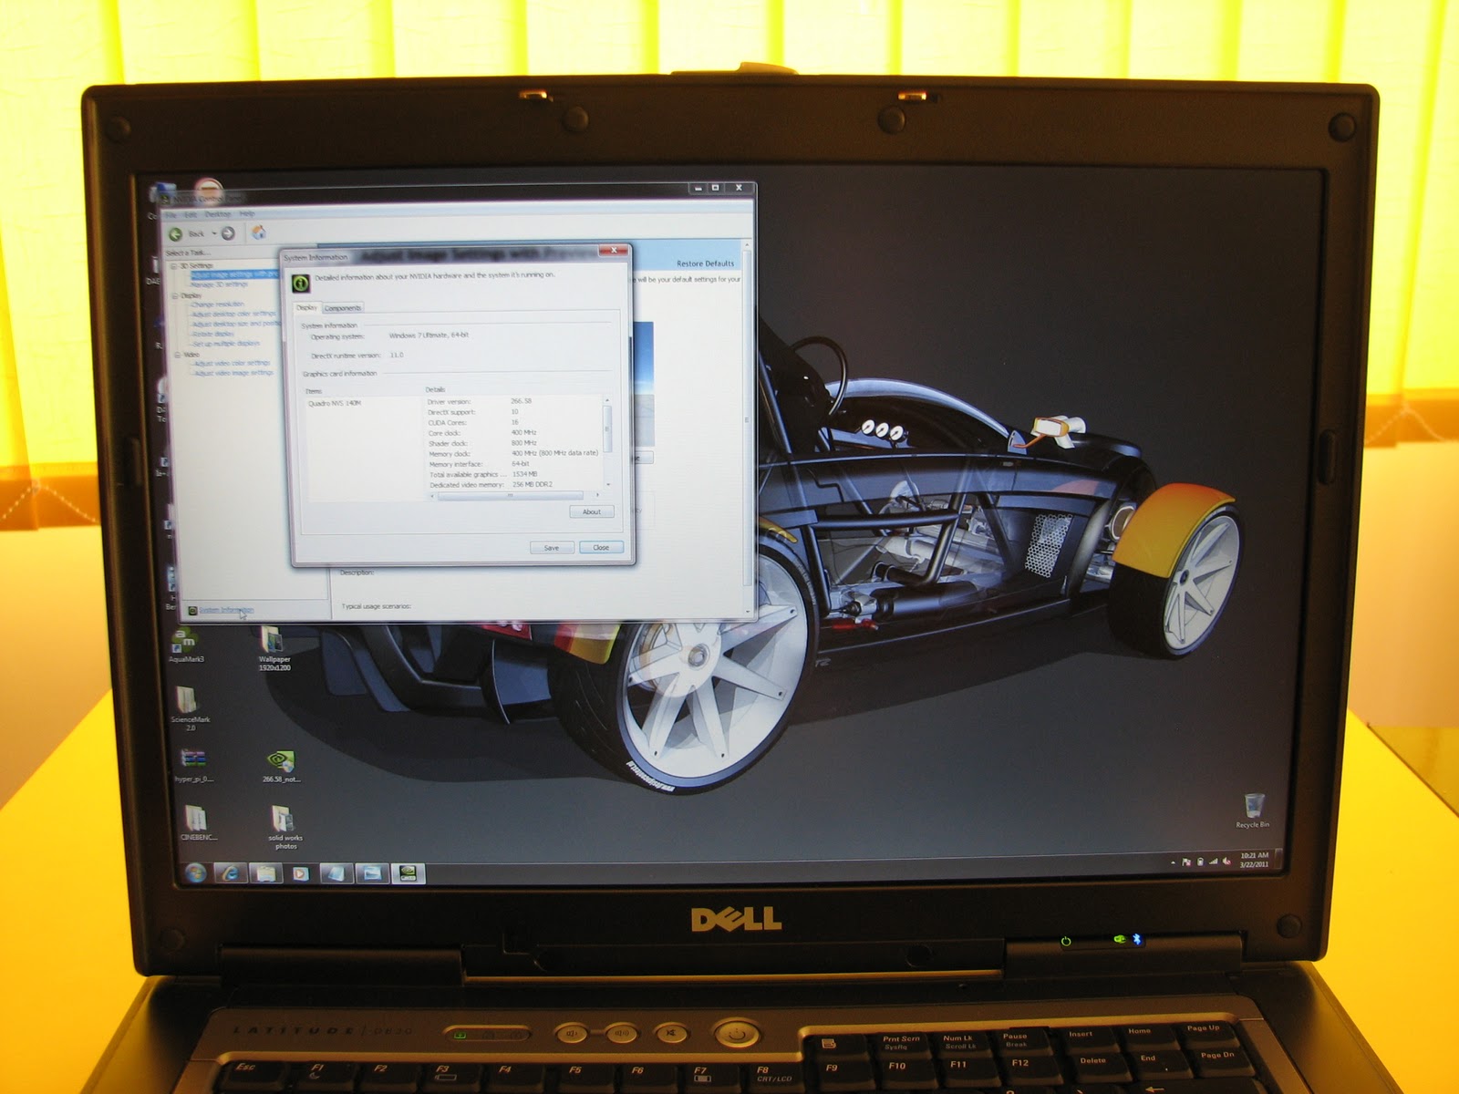Viewport: 1459px width, 1094px height.
Task: Click the green Back navigation arrow
Action: pos(175,233)
